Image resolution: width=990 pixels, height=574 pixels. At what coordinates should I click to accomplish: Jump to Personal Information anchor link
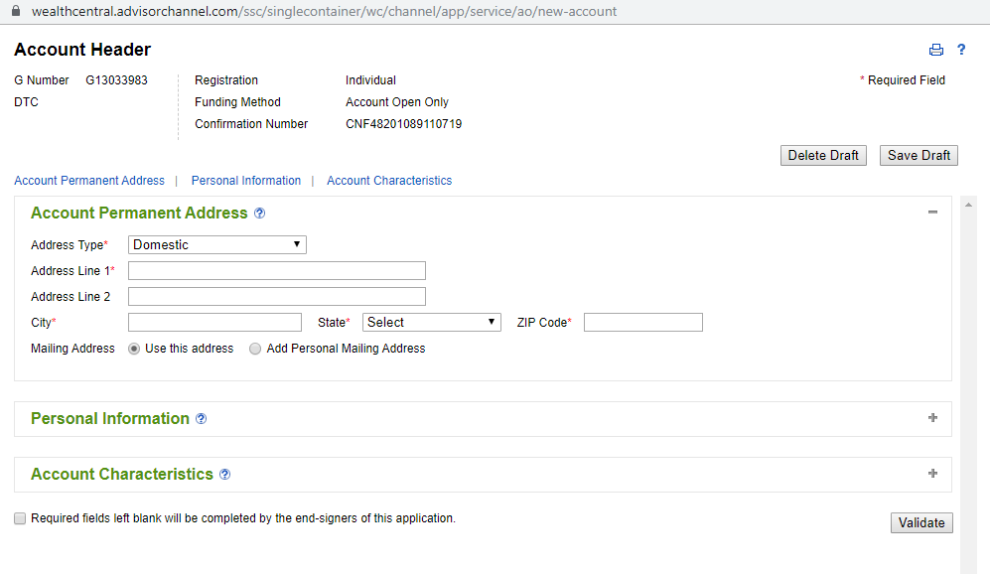point(246,181)
